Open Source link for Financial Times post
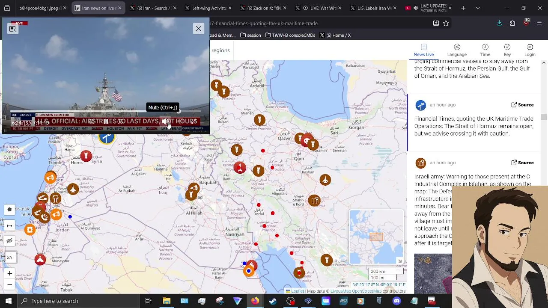 click(522, 105)
